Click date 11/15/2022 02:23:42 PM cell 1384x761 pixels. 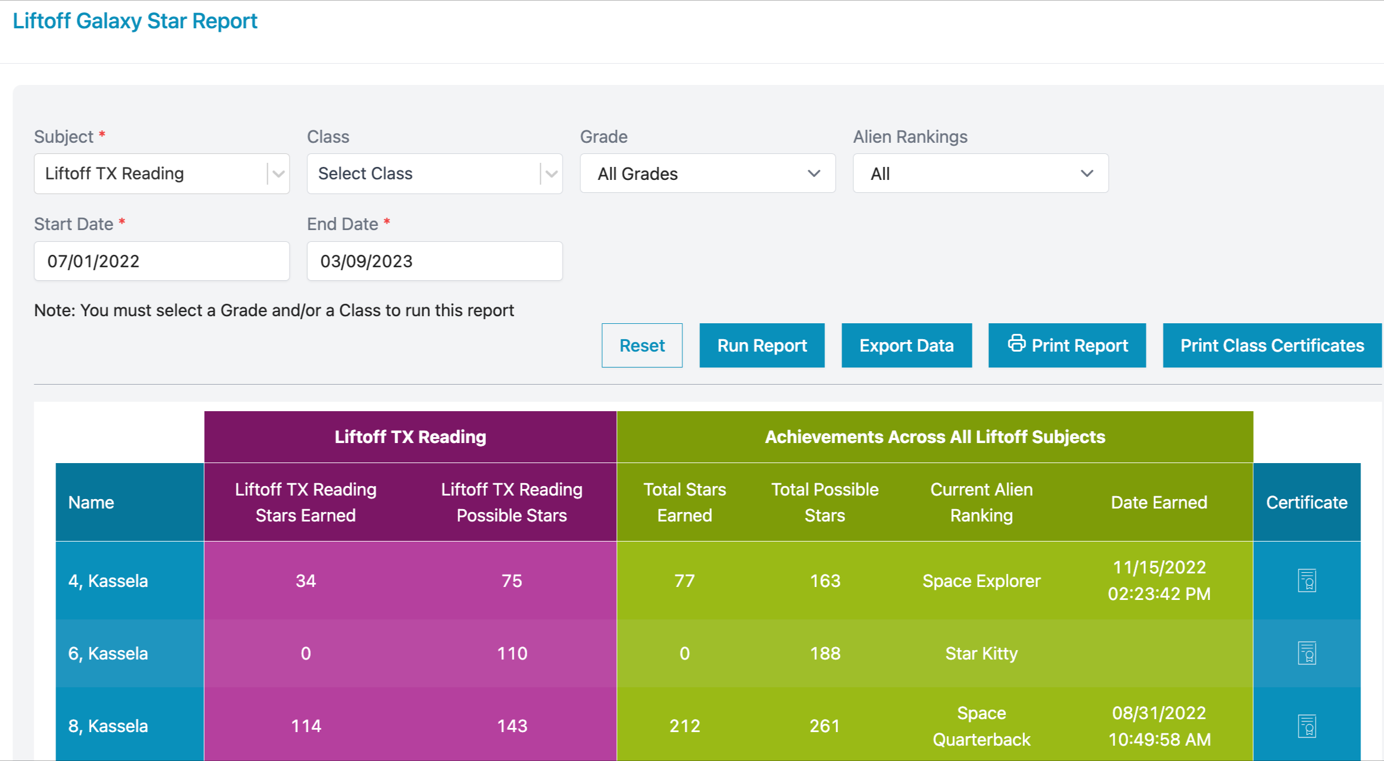tap(1159, 580)
